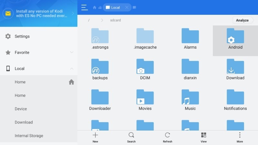
Task: Create new item with New button
Action: (95, 138)
